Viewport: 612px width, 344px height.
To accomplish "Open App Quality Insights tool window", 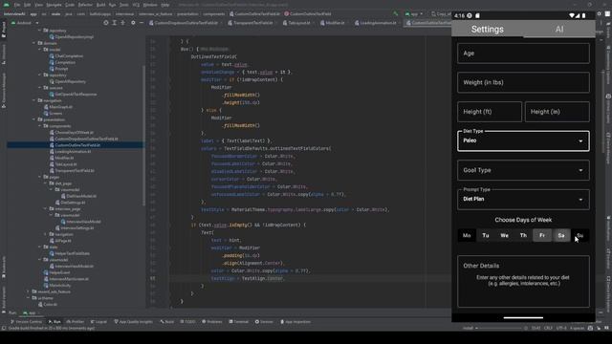I will click(x=134, y=322).
